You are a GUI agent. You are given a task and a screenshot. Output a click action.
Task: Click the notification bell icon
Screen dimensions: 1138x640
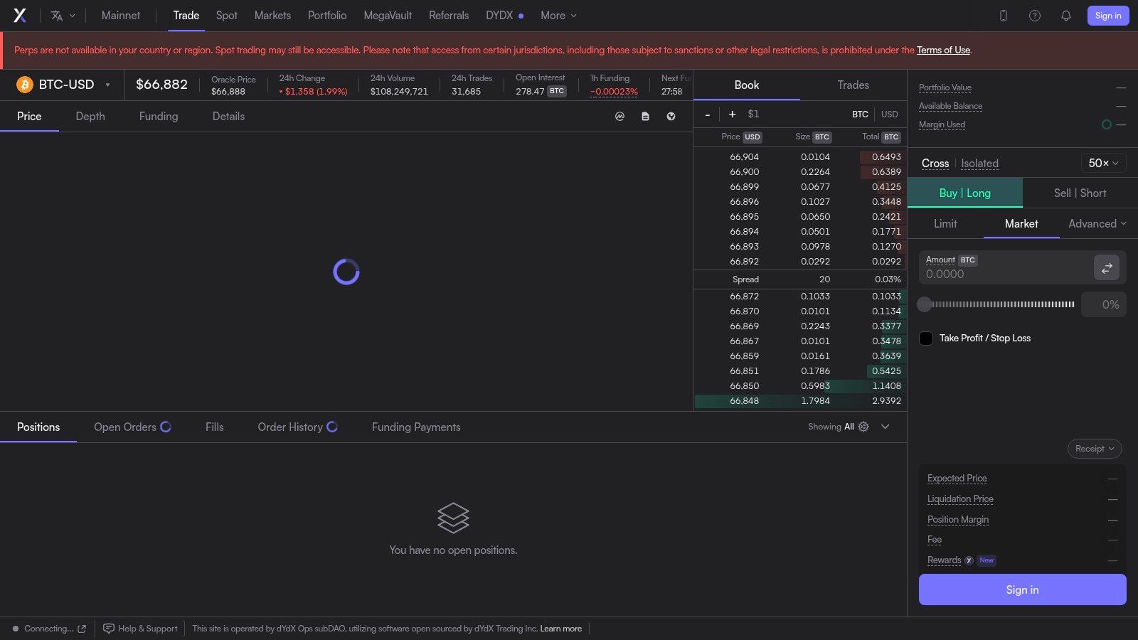pos(1066,15)
